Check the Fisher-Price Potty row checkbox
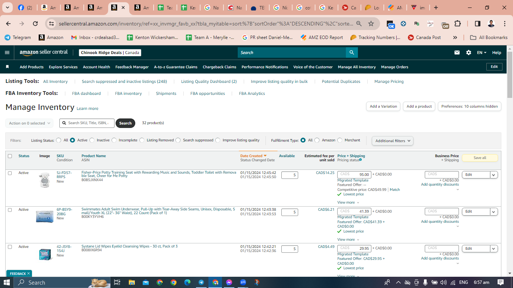Viewport: 513px width, 288px height. point(10,173)
